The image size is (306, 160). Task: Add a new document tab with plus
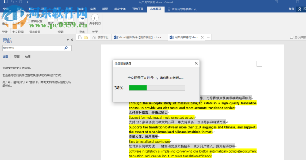pyautogui.click(x=208, y=37)
